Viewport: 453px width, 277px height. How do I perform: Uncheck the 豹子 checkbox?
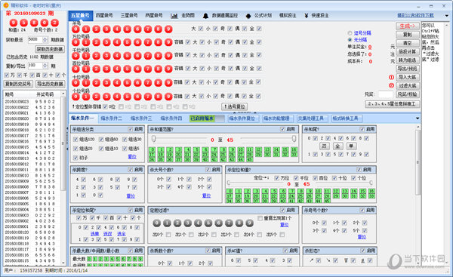75,158
